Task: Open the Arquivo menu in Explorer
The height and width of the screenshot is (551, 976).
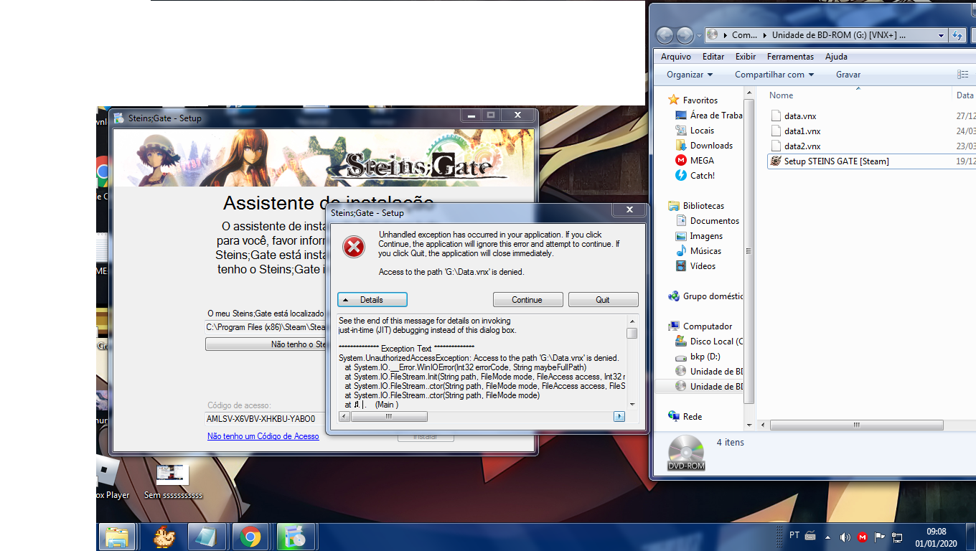Action: pos(675,57)
